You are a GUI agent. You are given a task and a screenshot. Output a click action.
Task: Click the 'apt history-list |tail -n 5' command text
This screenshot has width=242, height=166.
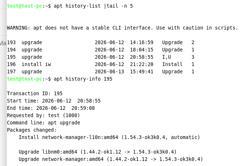[93, 6]
